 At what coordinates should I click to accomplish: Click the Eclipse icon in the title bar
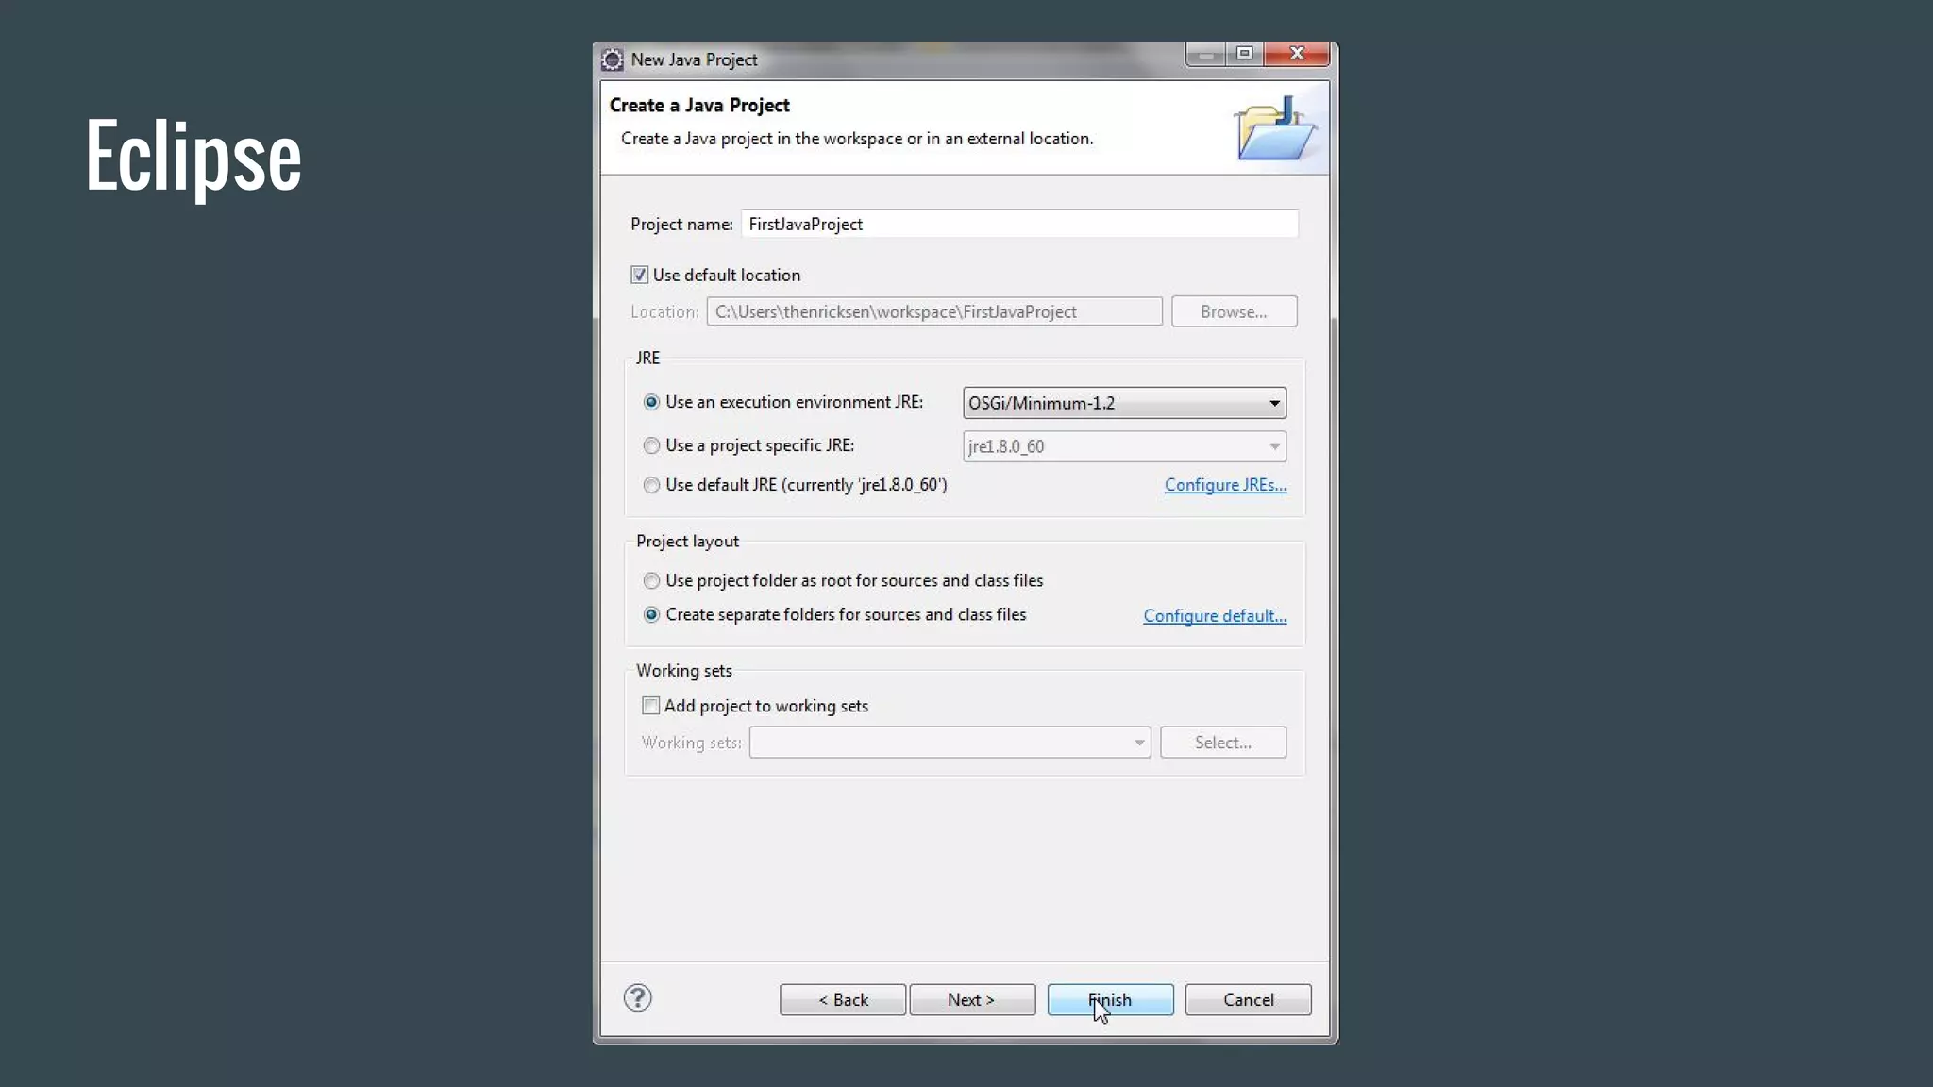tap(613, 59)
